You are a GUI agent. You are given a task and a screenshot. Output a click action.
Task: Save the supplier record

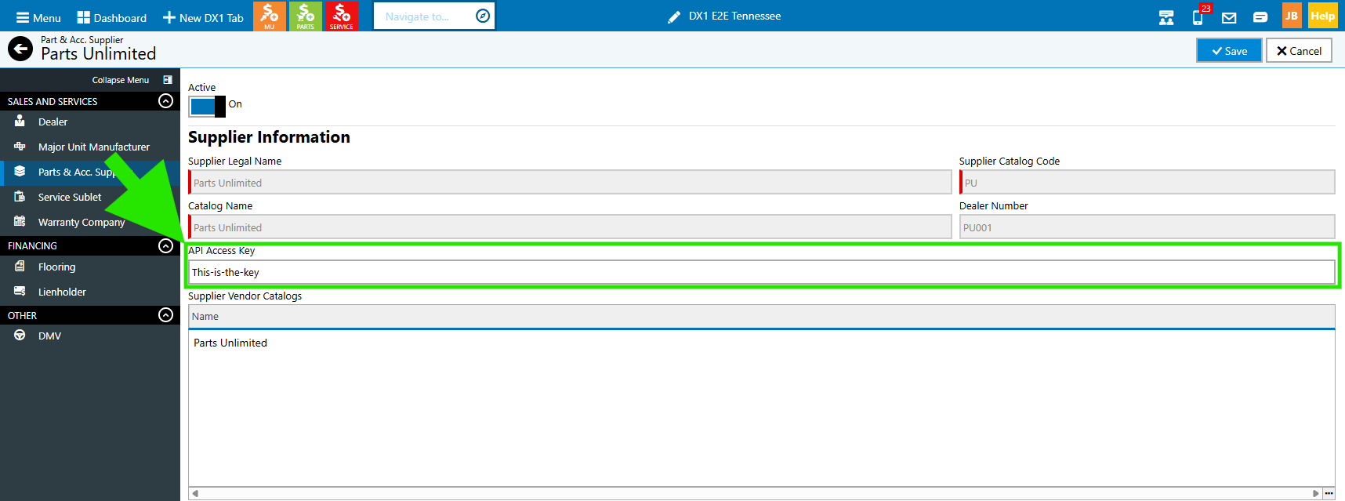point(1229,51)
